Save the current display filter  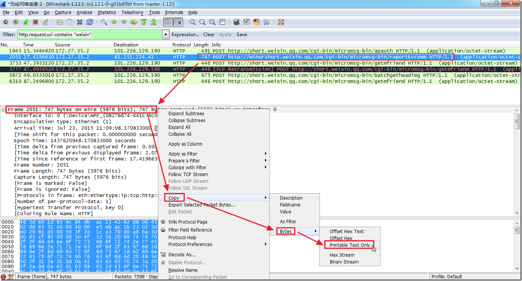(x=242, y=35)
